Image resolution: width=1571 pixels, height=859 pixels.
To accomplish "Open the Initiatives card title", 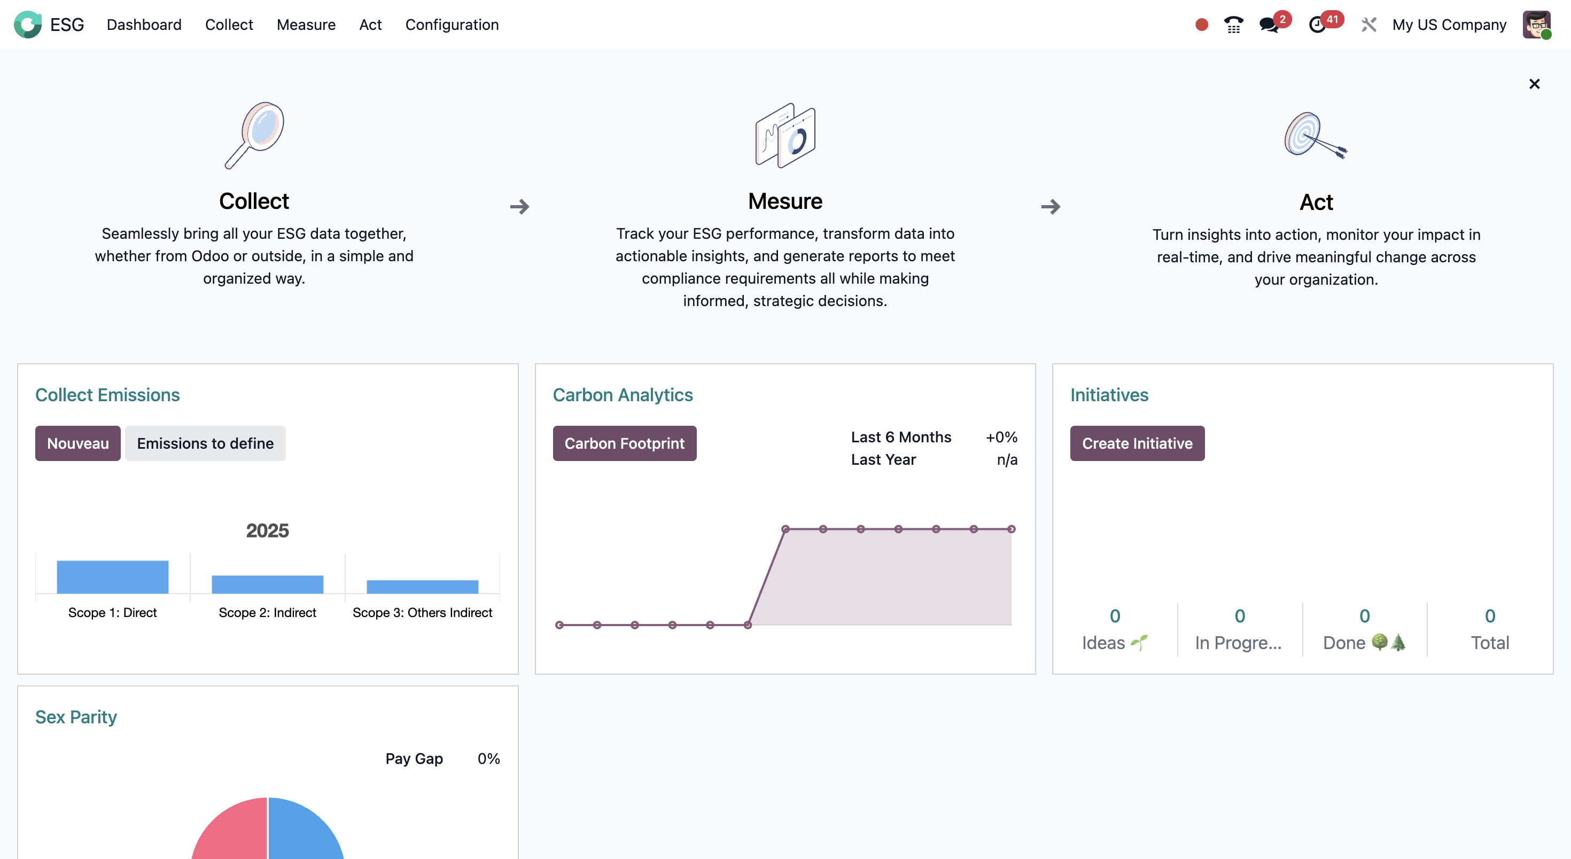I will 1109,394.
